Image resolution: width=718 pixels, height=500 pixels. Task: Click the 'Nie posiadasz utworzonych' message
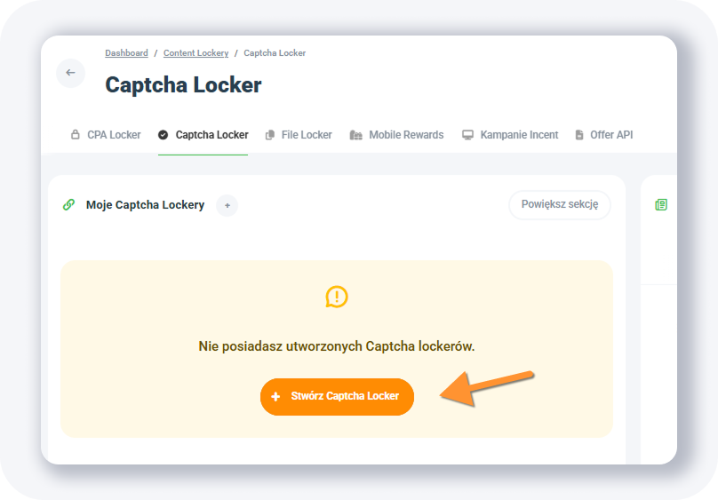pos(337,346)
